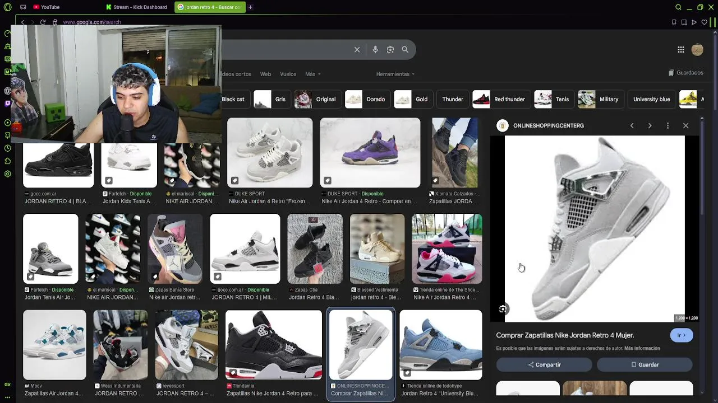Open Extensions from the sidebar cube
The width and height of the screenshot is (718, 403).
7,161
